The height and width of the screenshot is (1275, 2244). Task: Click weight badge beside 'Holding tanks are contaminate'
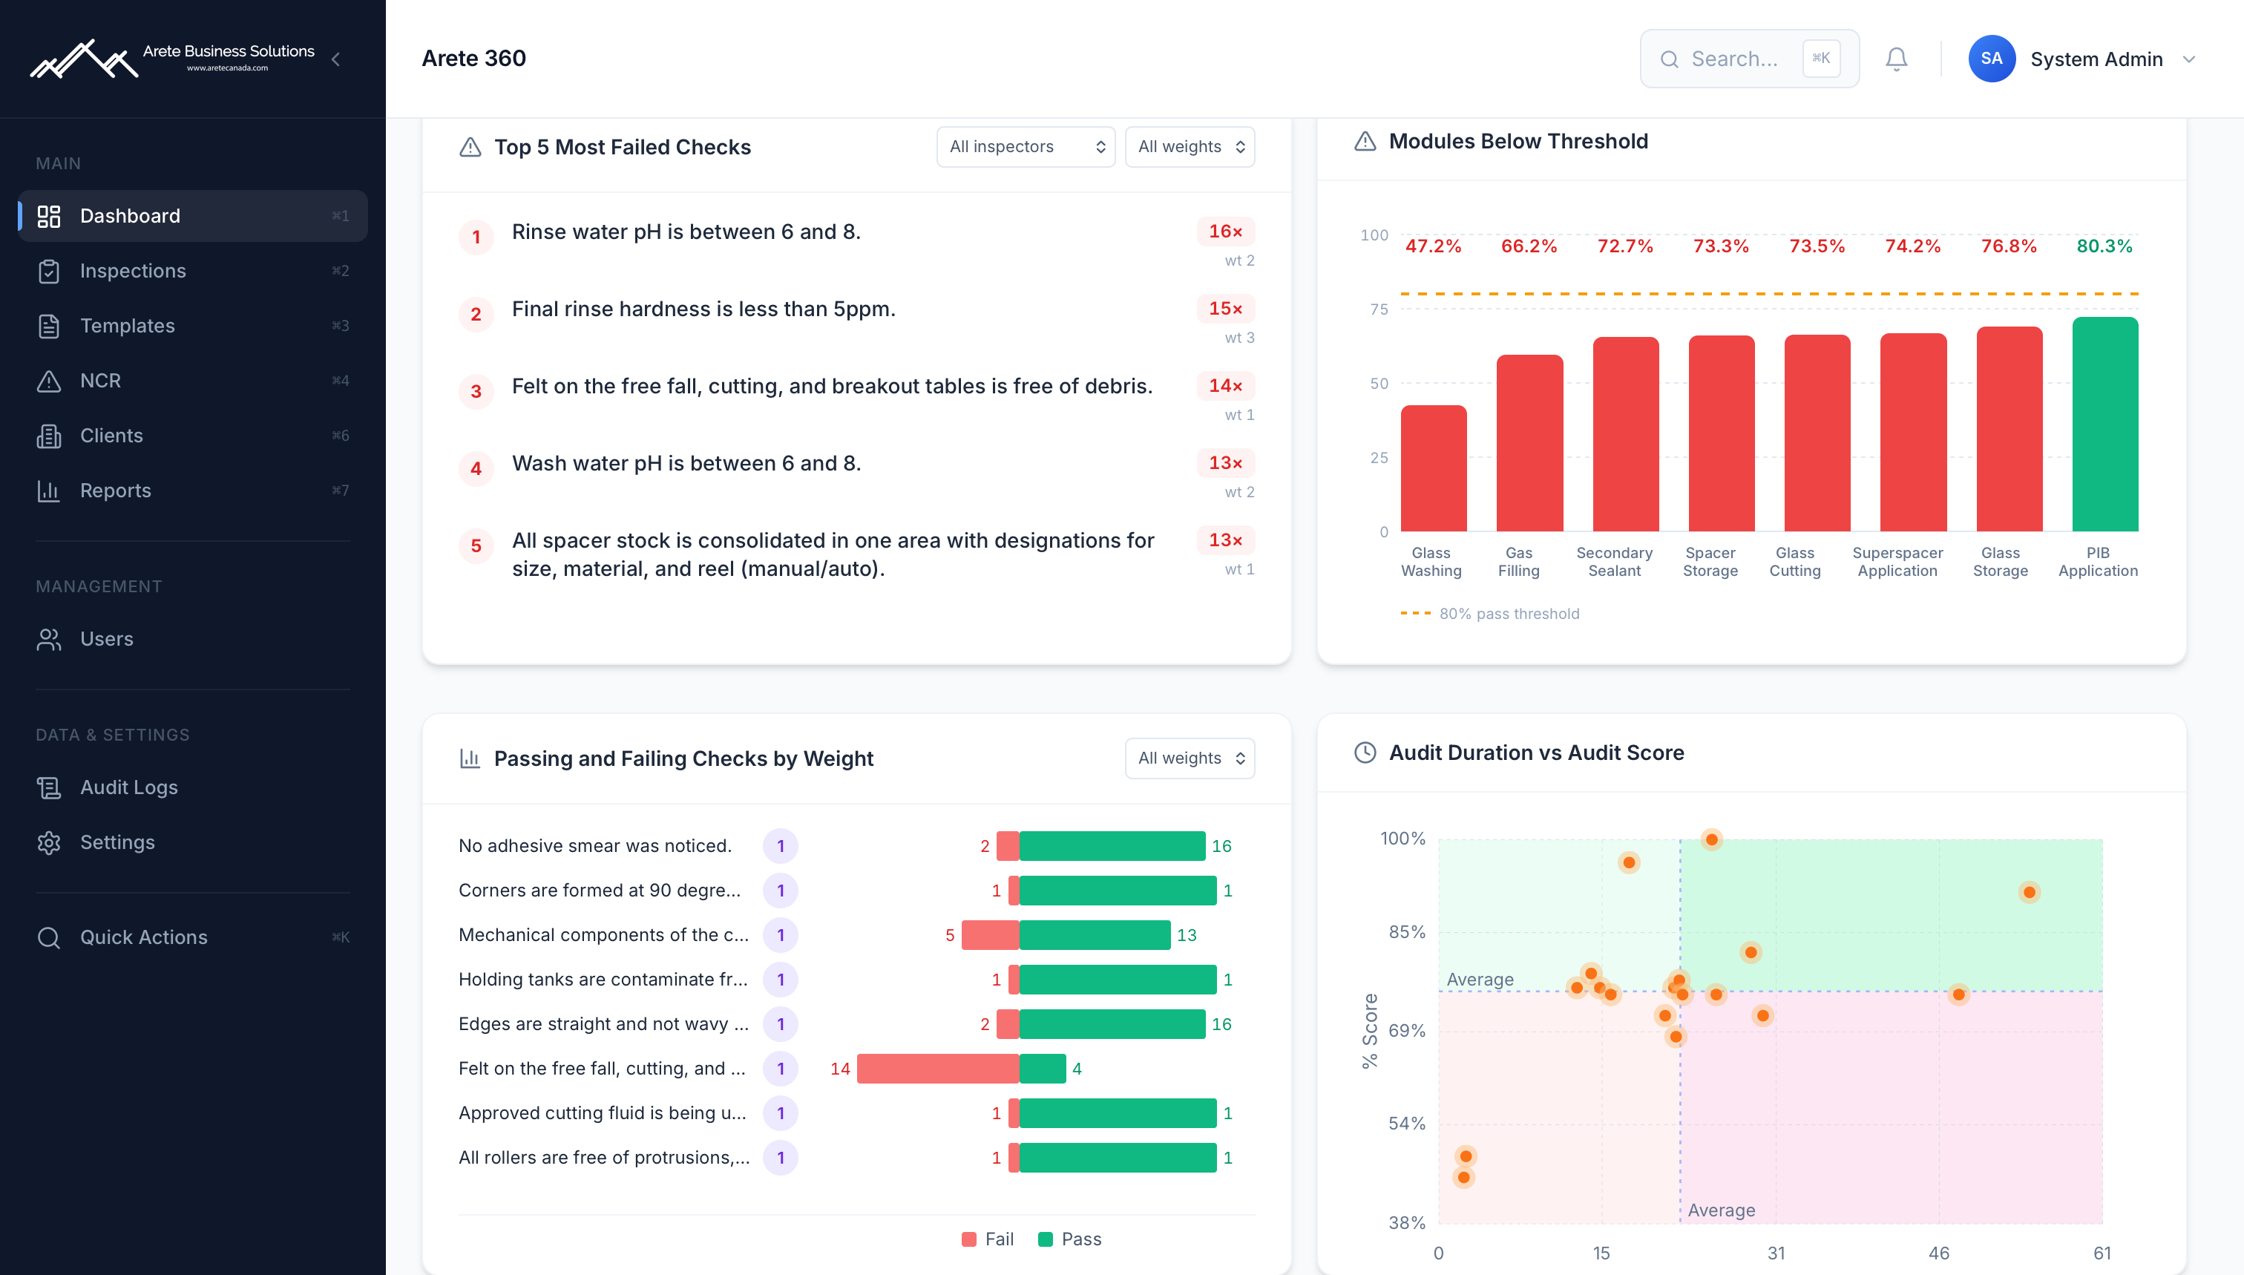[780, 980]
